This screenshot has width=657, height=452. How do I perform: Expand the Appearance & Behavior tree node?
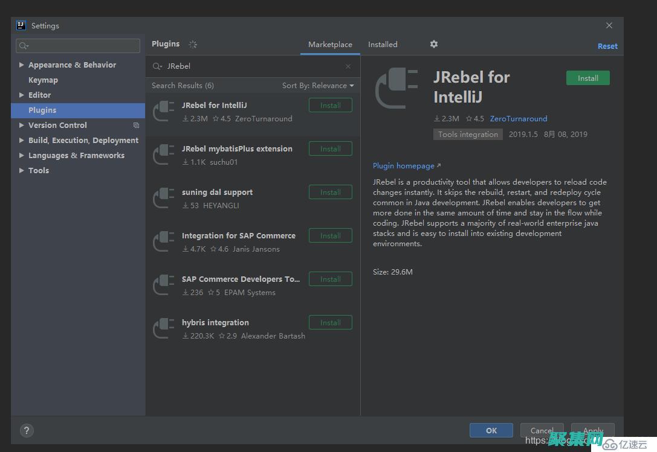tap(22, 65)
